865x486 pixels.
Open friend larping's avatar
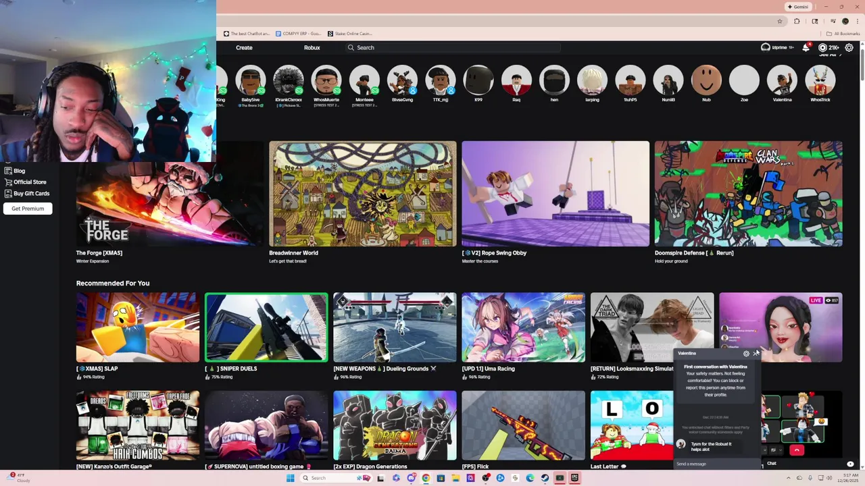pos(592,80)
